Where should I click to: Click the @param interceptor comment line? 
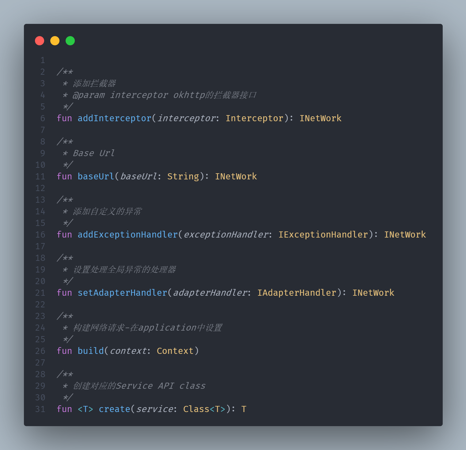pyautogui.click(x=159, y=95)
